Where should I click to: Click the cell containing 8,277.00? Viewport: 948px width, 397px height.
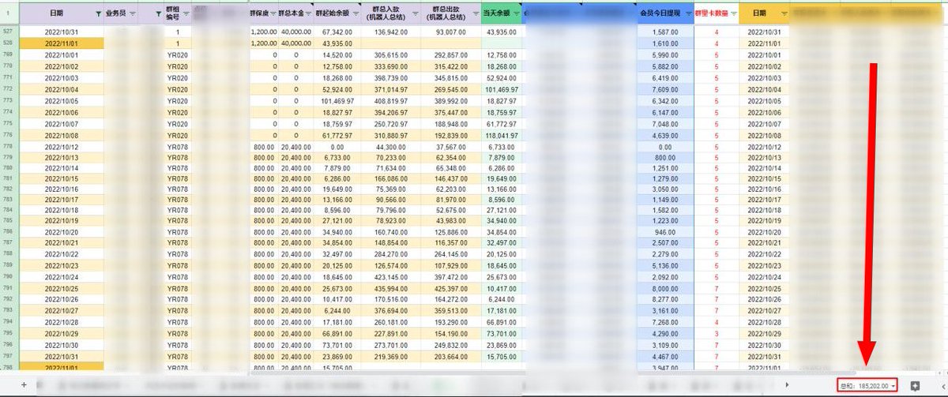(x=665, y=299)
